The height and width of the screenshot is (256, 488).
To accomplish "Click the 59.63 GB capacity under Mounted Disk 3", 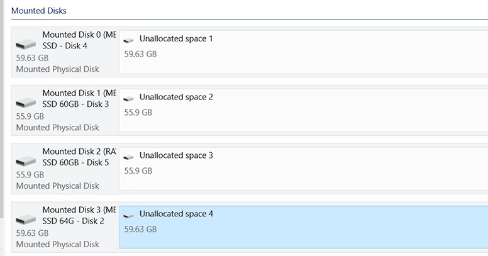I will pos(32,233).
